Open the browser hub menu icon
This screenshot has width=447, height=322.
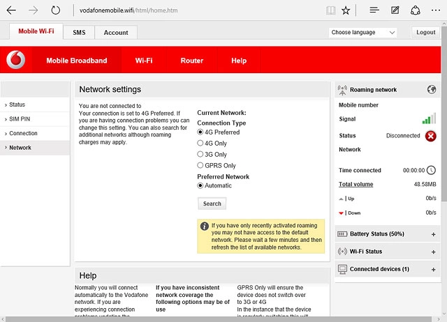pyautogui.click(x=374, y=11)
